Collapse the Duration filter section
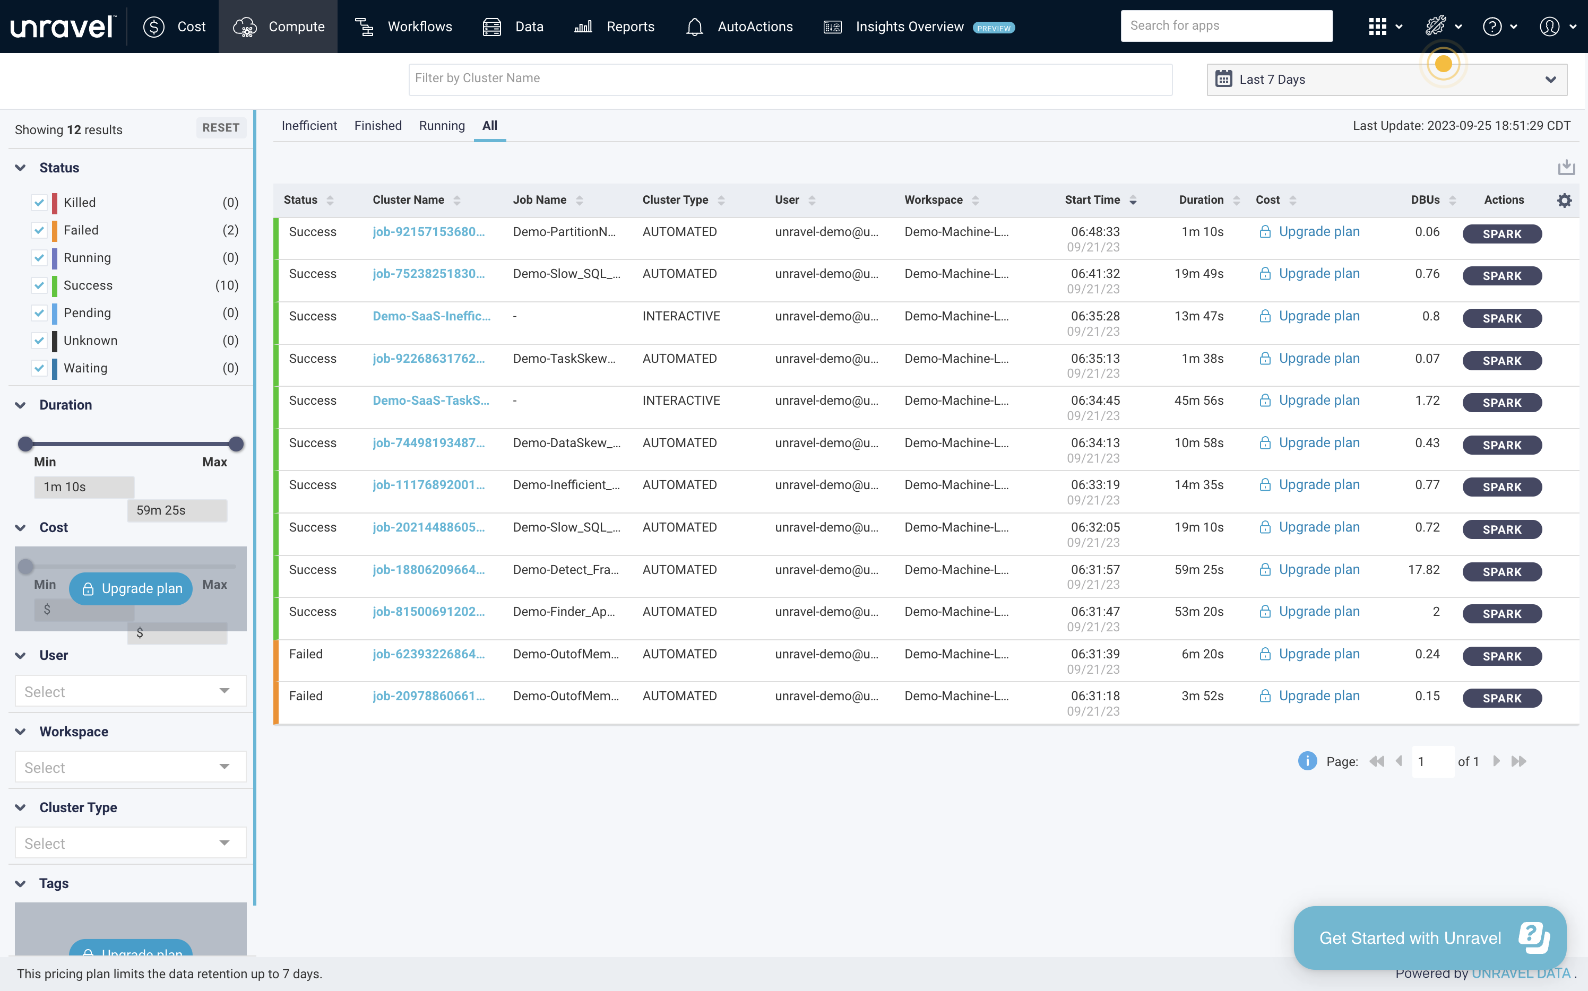Image resolution: width=1588 pixels, height=991 pixels. pyautogui.click(x=21, y=405)
